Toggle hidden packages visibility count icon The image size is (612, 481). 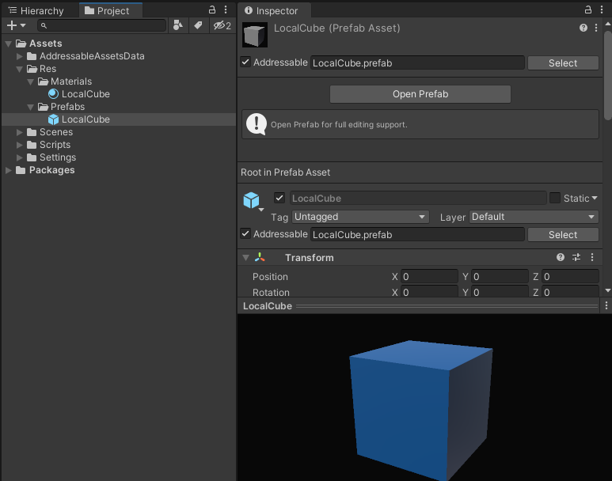(x=222, y=26)
